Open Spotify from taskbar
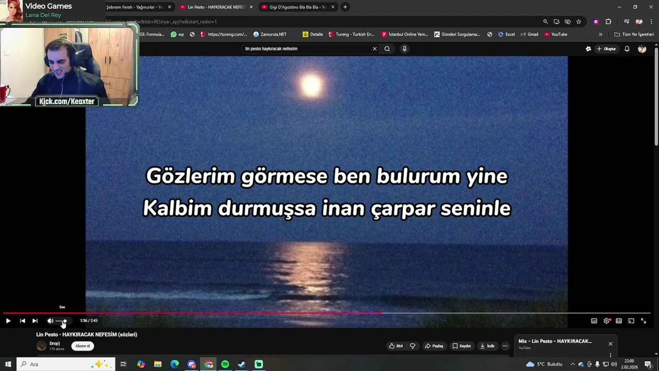 (225, 364)
